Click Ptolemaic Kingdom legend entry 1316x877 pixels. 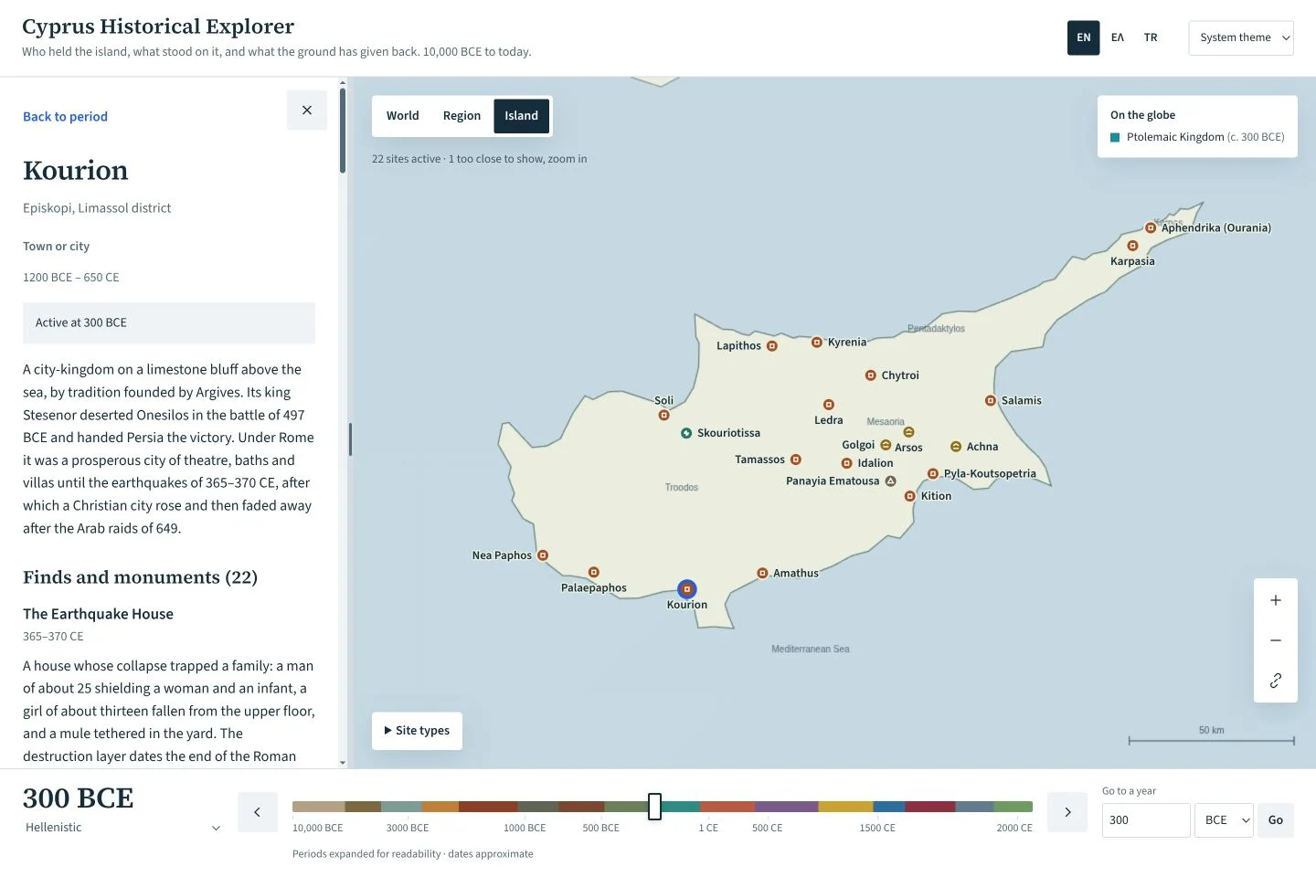tap(1197, 137)
